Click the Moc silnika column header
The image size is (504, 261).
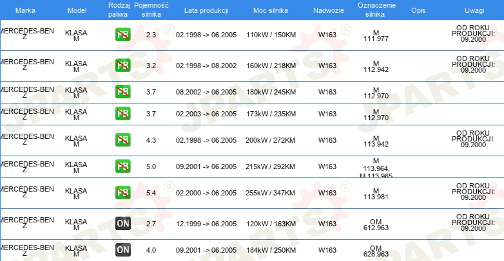(270, 10)
